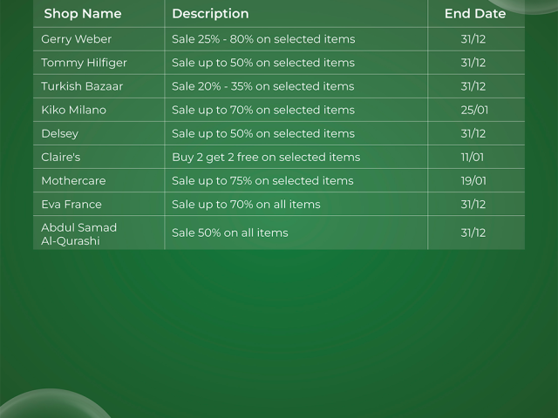The height and width of the screenshot is (418, 558).
Task: Select 'Buy 2 get 2 free' description
Action: [x=266, y=157]
